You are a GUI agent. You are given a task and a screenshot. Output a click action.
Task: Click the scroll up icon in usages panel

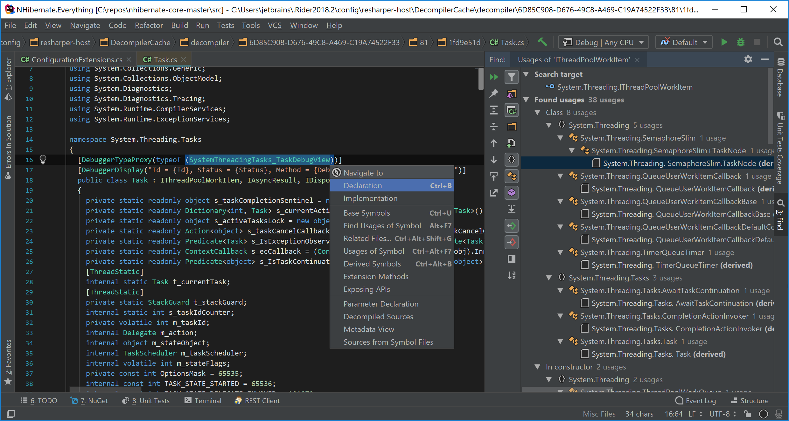click(x=494, y=143)
